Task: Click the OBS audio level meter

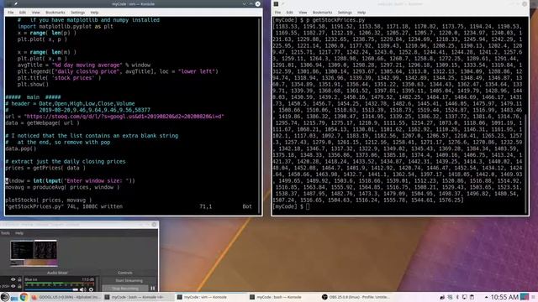Action: (59, 284)
